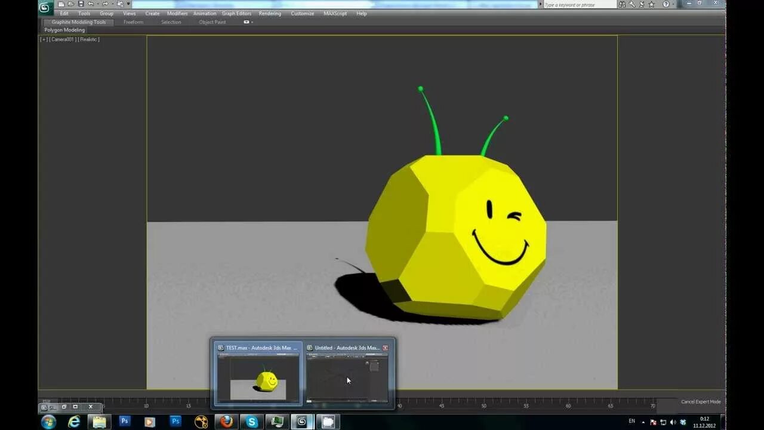This screenshot has height=430, width=764.
Task: Open the Help menu
Action: click(362, 13)
